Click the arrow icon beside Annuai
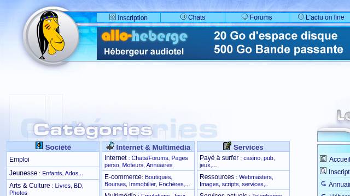The height and width of the screenshot is (196, 350). click(323, 184)
